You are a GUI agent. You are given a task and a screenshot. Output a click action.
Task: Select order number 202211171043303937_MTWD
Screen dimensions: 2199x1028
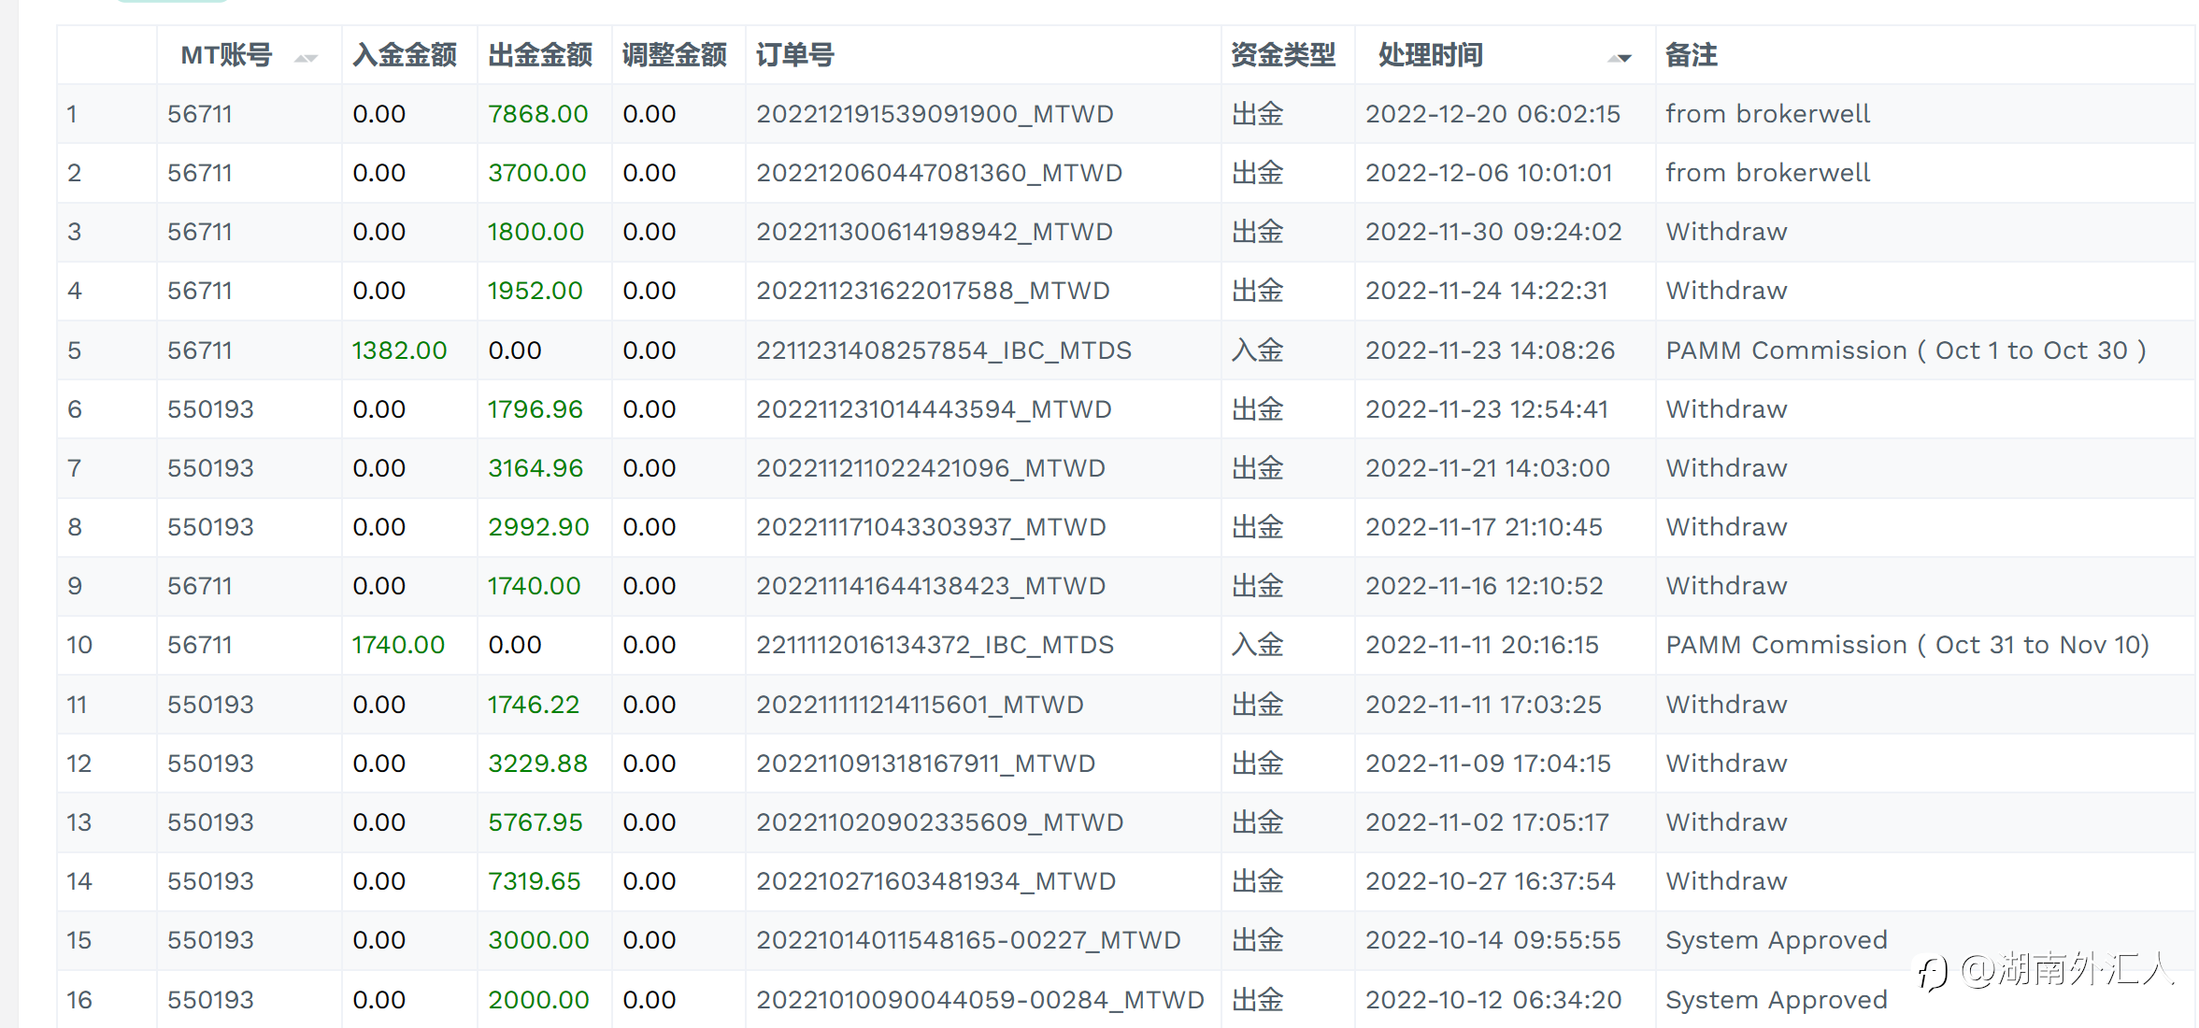(x=931, y=527)
